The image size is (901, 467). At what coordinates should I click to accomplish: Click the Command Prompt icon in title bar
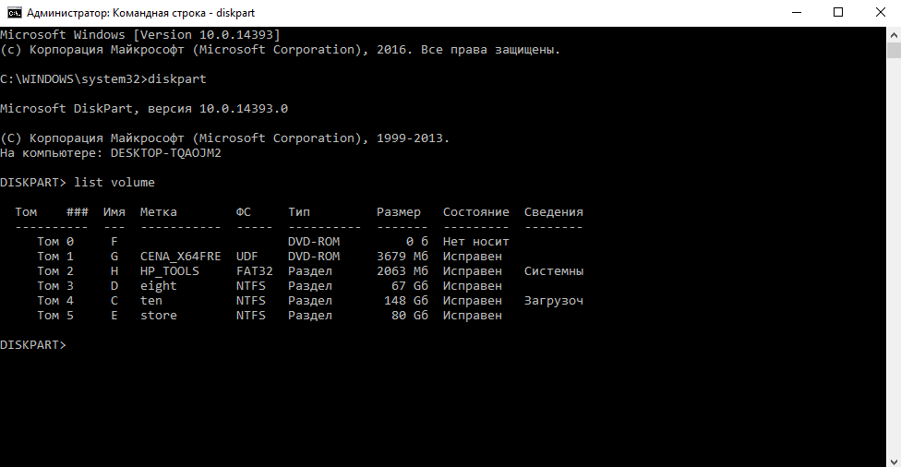(x=14, y=12)
